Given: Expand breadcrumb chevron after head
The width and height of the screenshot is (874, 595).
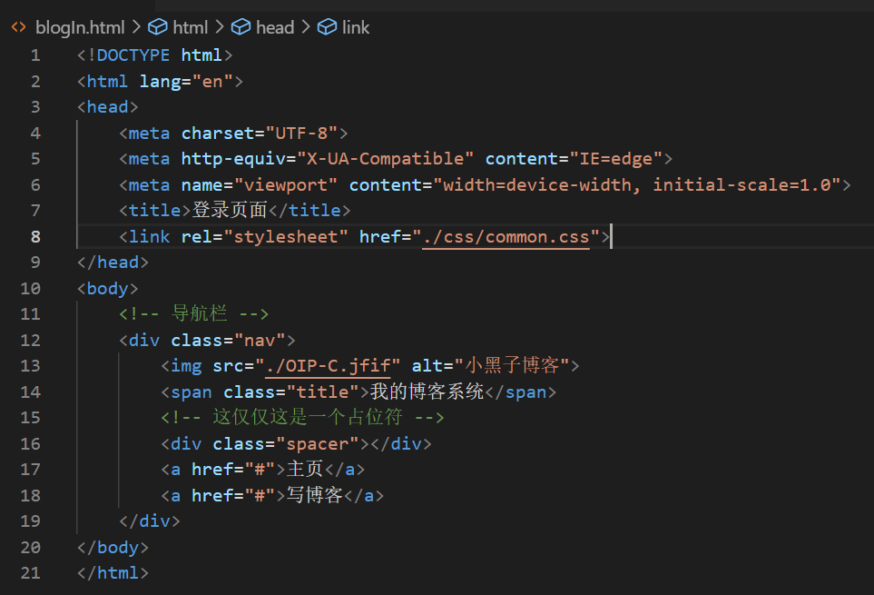Looking at the screenshot, I should [306, 26].
